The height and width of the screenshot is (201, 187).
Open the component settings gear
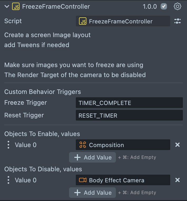[x=178, y=7]
